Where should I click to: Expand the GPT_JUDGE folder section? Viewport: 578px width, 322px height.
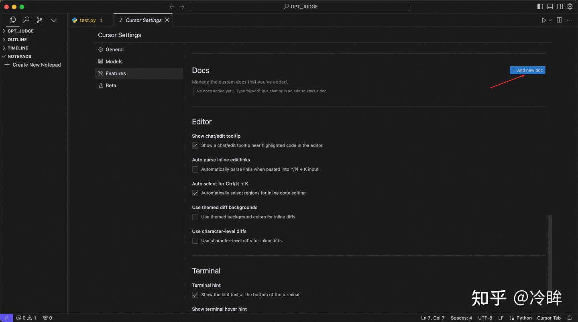34,31
